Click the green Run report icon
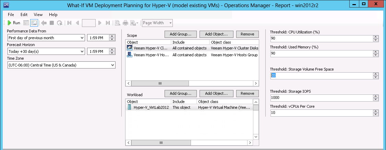Screen dimensions: 386x150 click(10, 23)
